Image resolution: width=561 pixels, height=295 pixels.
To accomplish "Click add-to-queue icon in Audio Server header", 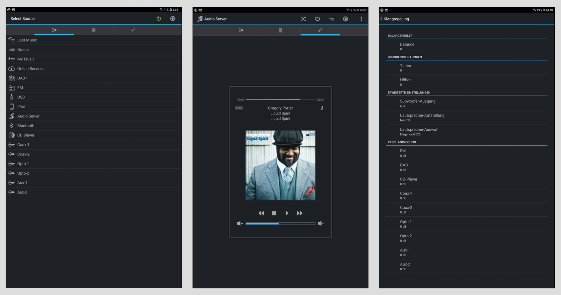I will tap(332, 19).
